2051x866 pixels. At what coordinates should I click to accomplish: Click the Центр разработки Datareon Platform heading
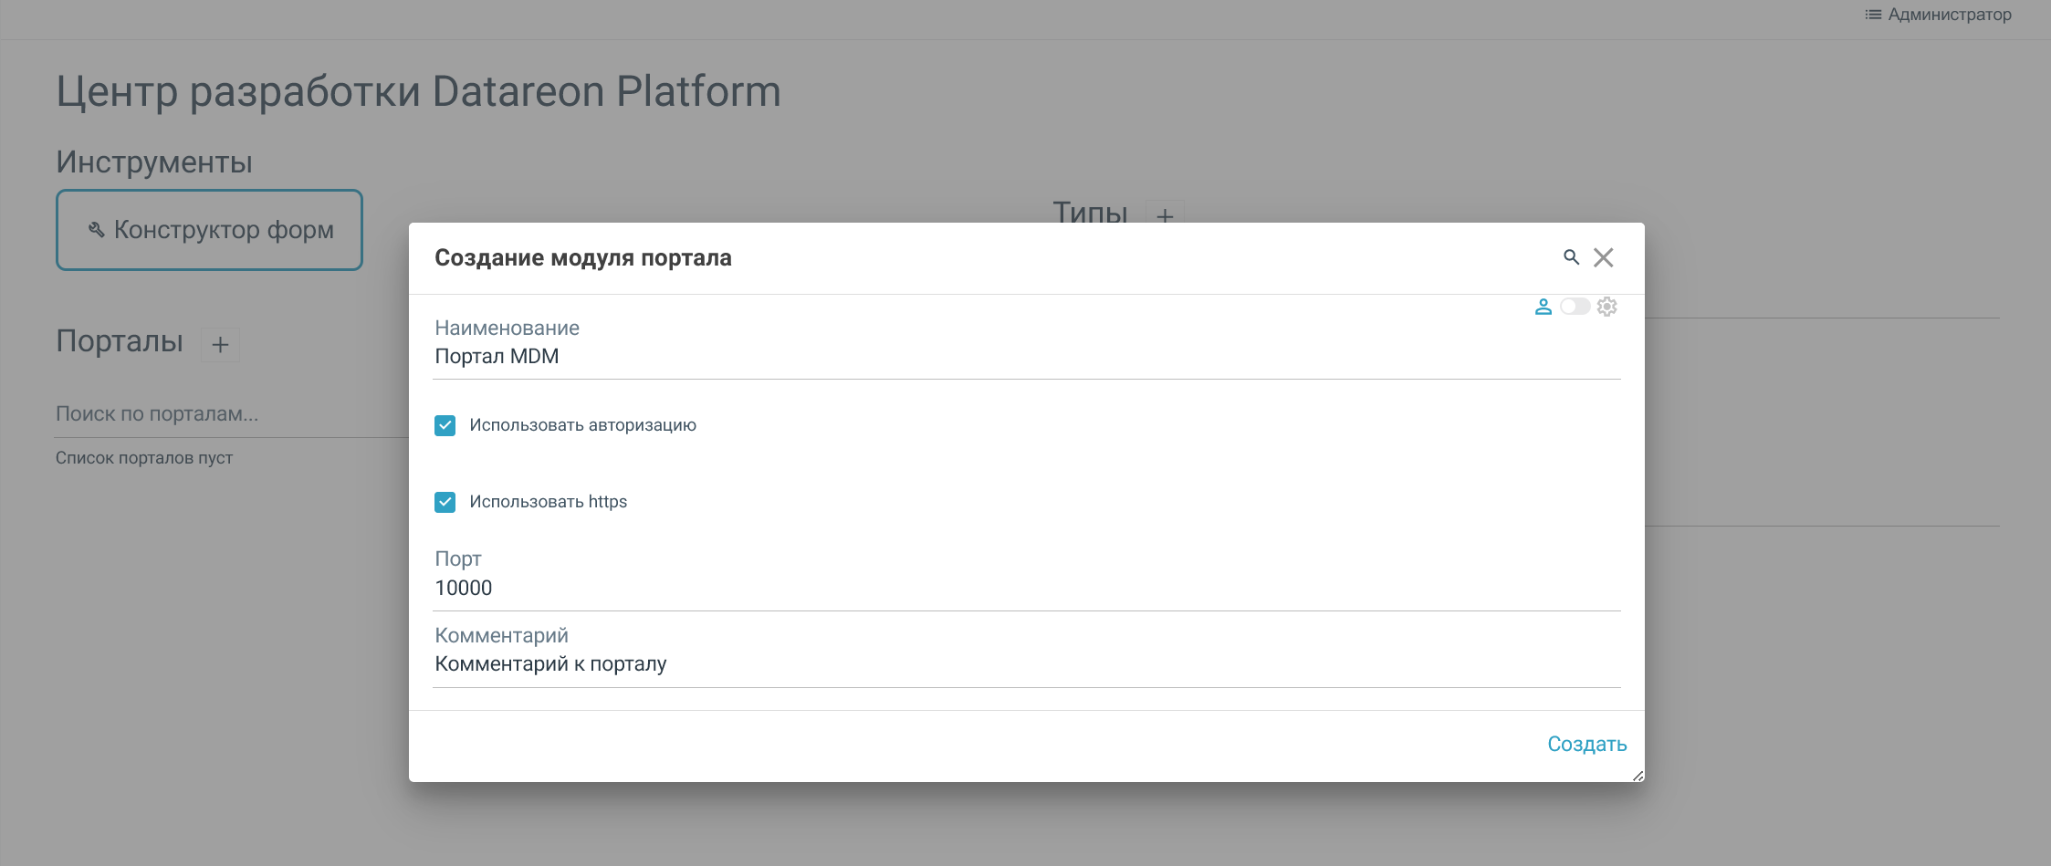418,91
